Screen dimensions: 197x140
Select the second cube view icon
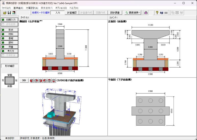point(36,81)
